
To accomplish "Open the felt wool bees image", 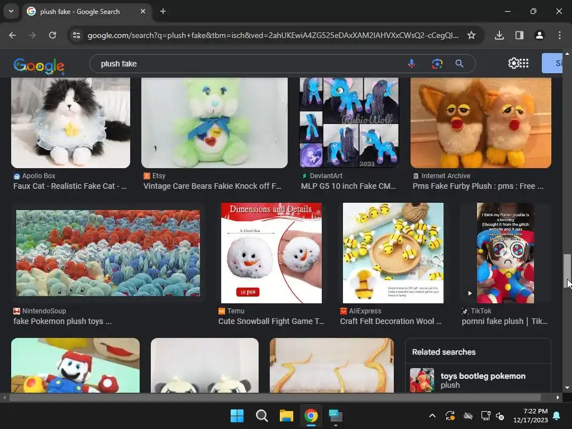I will point(393,253).
